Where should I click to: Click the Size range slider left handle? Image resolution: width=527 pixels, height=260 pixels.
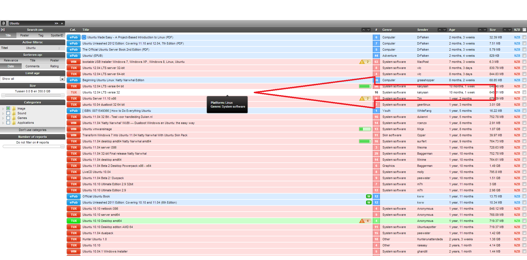coord(3,95)
